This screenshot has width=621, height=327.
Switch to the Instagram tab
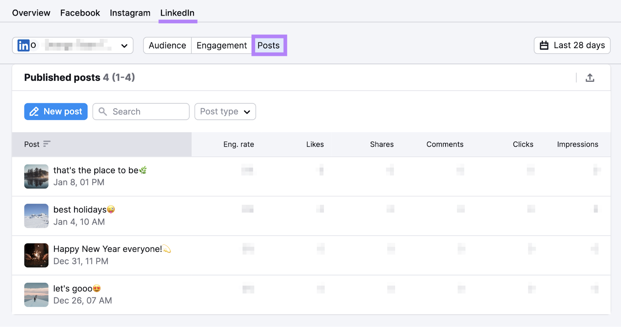pos(130,13)
